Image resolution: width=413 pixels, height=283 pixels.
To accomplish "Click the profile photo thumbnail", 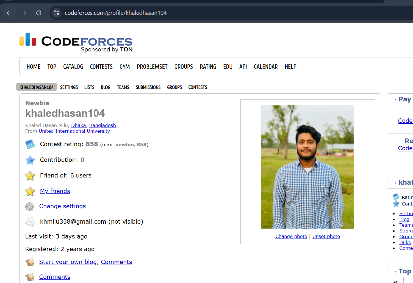I will [307, 167].
